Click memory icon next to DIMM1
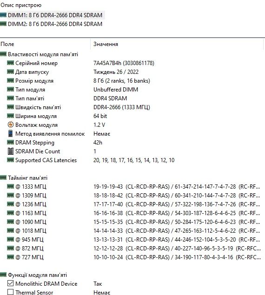 [x=3, y=15]
